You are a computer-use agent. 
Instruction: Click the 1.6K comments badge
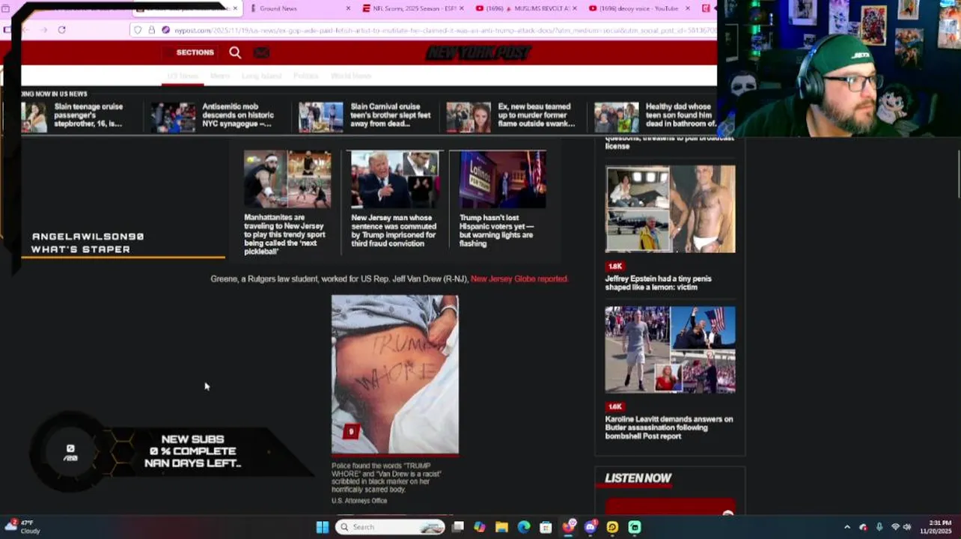(615, 406)
